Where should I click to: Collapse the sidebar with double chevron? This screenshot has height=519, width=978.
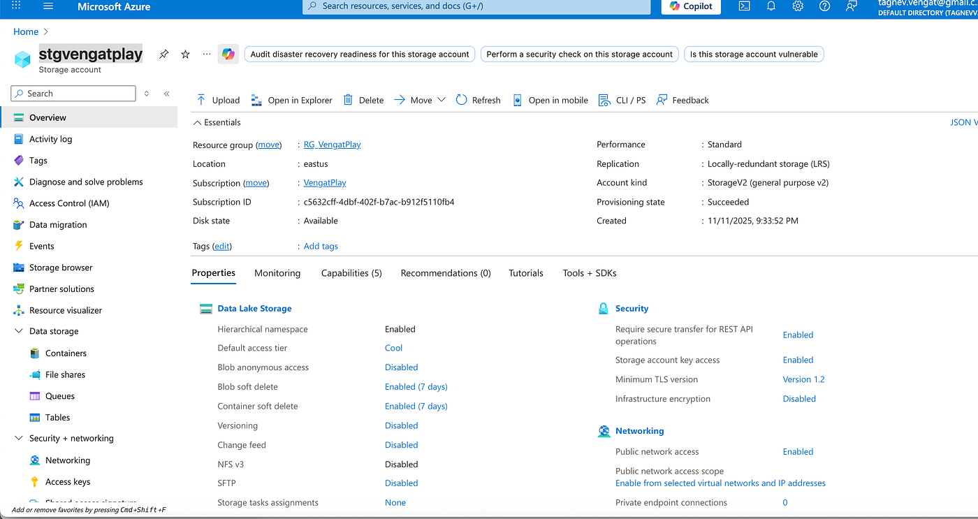[166, 94]
